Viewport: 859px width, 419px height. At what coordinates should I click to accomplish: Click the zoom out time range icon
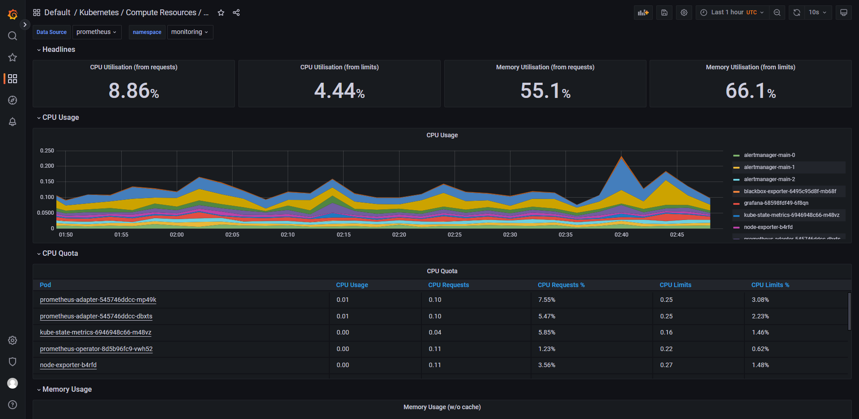(x=777, y=13)
